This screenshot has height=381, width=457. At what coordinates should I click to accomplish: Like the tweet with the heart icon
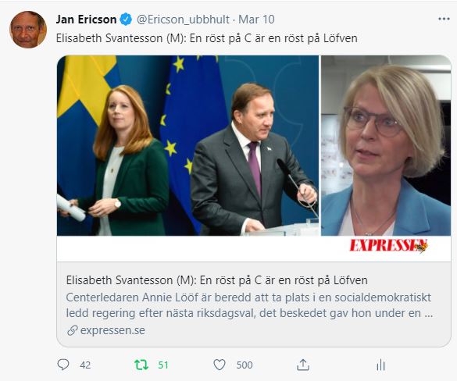pyautogui.click(x=220, y=365)
